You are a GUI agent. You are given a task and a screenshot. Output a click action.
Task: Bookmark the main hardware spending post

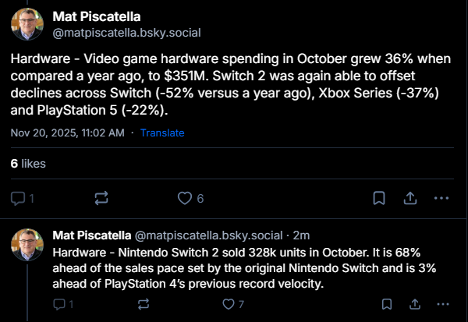point(378,198)
